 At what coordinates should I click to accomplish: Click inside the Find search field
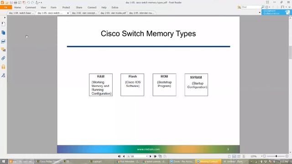coord(251,7)
